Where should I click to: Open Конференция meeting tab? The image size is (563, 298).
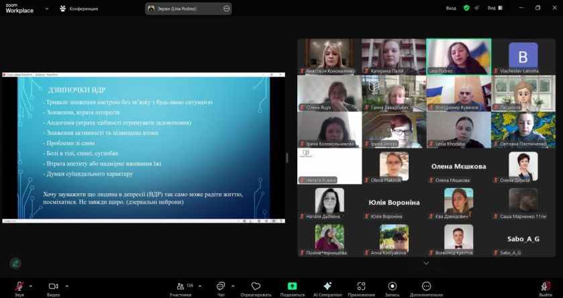[79, 9]
